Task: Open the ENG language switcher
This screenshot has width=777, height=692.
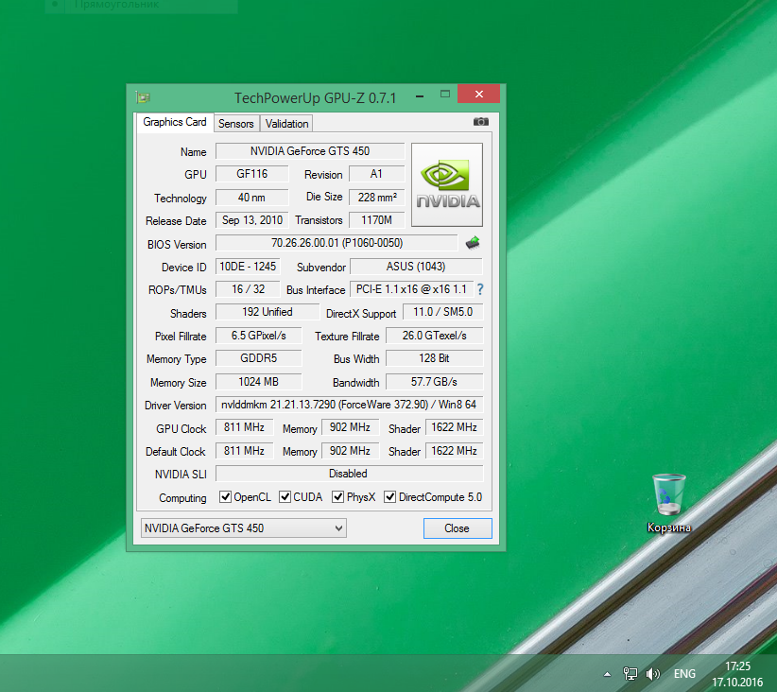Action: (684, 674)
